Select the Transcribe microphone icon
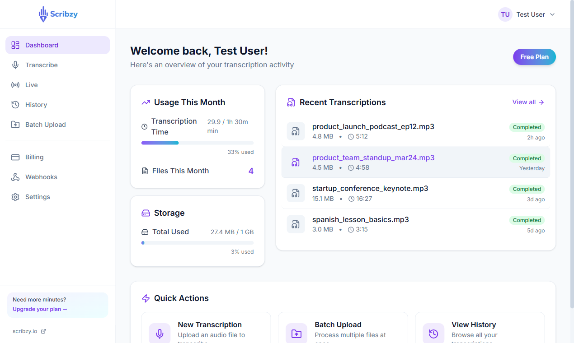Screen dimensions: 574x343 click(x=15, y=65)
